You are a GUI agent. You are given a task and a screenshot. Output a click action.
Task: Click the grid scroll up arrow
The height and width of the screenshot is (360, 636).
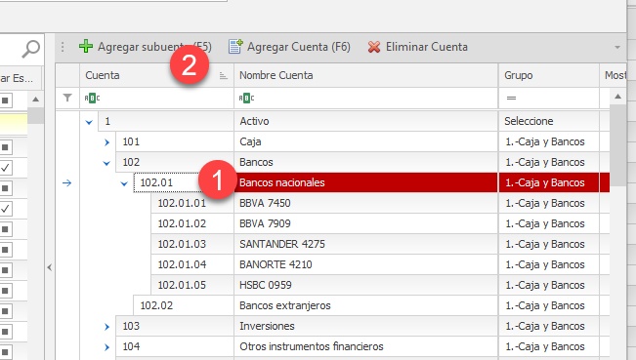617,97
